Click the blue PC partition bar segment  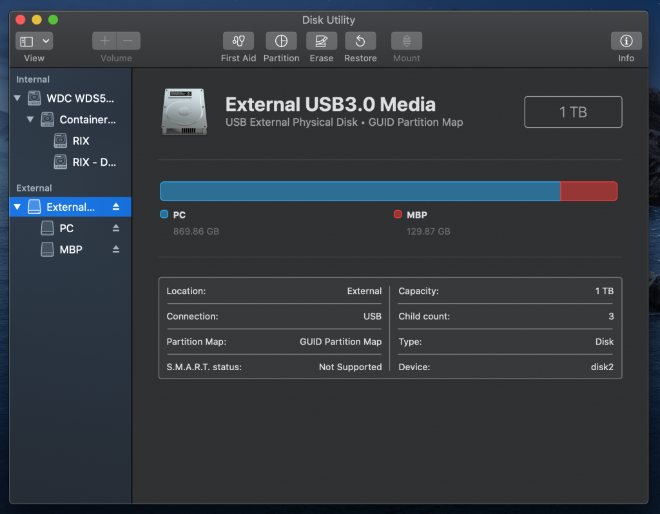[360, 192]
